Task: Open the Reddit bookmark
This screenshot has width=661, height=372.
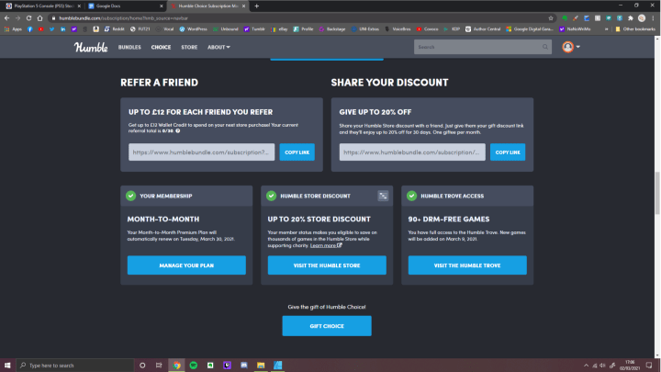Action: point(114,29)
